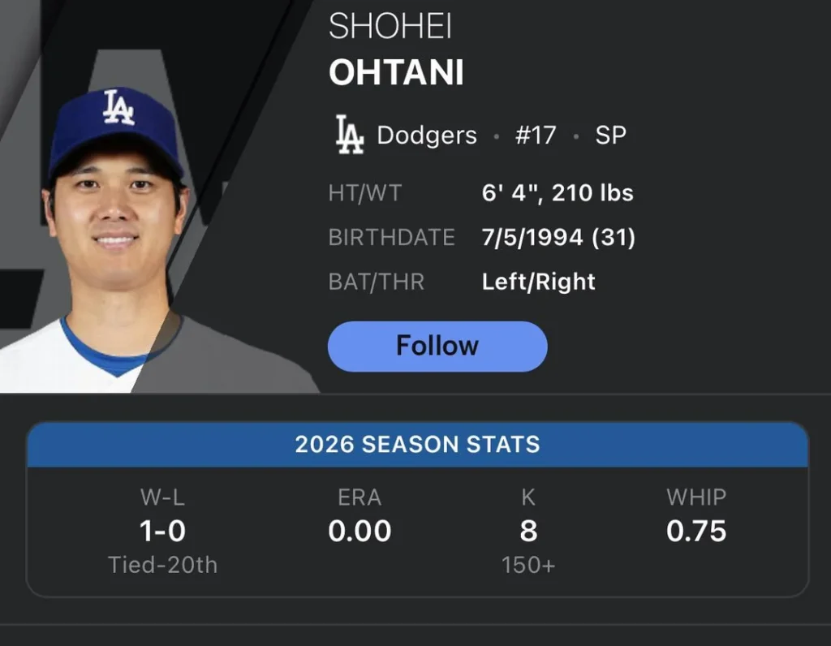Click the OHTANI last name heading
This screenshot has width=831, height=646.
click(396, 73)
